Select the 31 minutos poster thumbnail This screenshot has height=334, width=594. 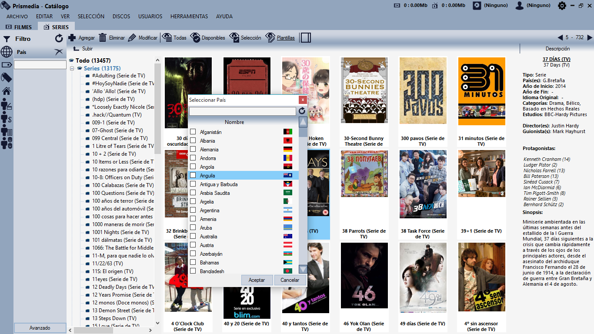pyautogui.click(x=481, y=90)
